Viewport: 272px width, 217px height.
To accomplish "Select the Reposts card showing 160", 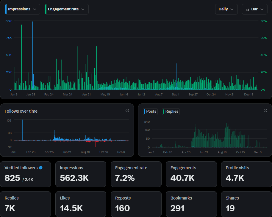I will (136, 204).
